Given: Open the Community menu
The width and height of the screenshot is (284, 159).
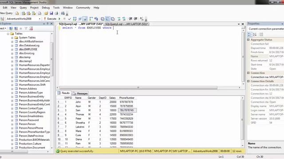Looking at the screenshot, I should pos(83,8).
